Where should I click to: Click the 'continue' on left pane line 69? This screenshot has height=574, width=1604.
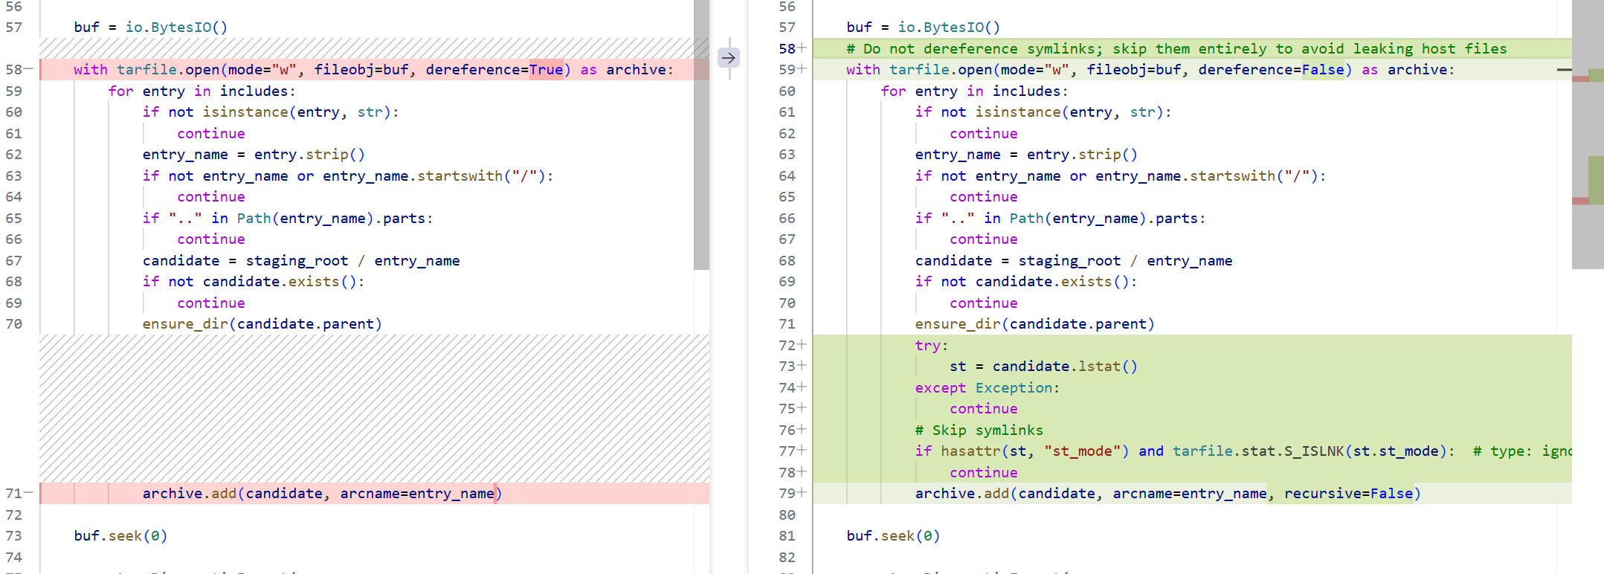click(211, 303)
